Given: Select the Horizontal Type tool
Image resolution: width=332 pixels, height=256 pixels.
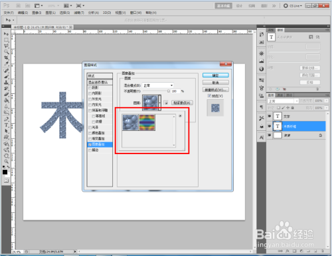Looking at the screenshot, I should click(6, 125).
